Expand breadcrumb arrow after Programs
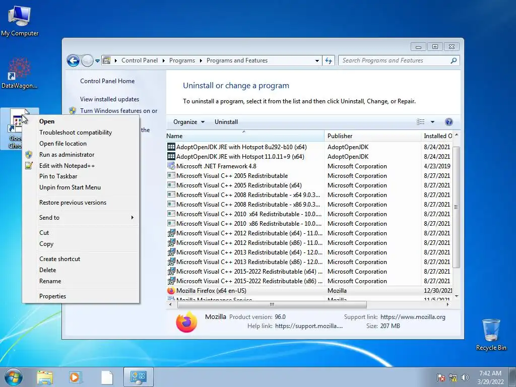Screen dimensions: 516x387 201,60
